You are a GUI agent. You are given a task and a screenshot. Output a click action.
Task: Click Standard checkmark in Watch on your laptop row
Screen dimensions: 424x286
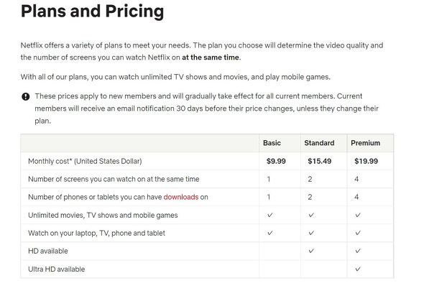coord(311,233)
